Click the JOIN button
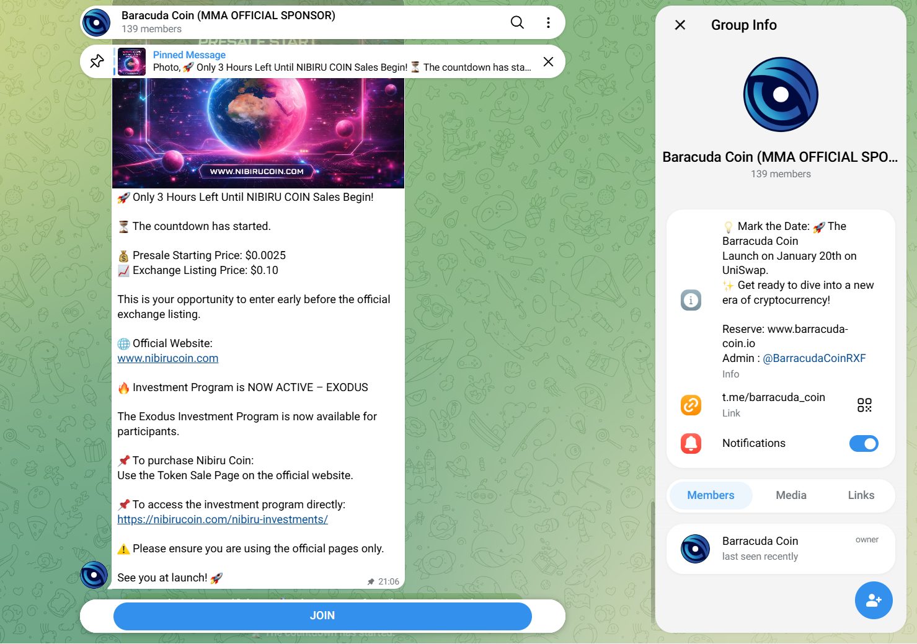This screenshot has width=917, height=644. [322, 616]
